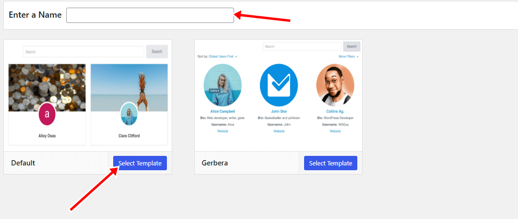Image resolution: width=518 pixels, height=219 pixels.
Task: Select Template for the Gerbera layout
Action: [x=330, y=163]
